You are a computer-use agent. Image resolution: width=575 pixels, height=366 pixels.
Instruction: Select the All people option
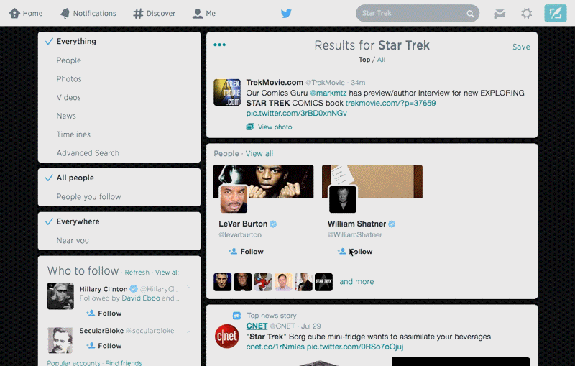point(75,178)
